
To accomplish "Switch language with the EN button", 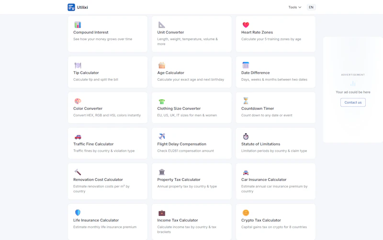I will pyautogui.click(x=311, y=7).
